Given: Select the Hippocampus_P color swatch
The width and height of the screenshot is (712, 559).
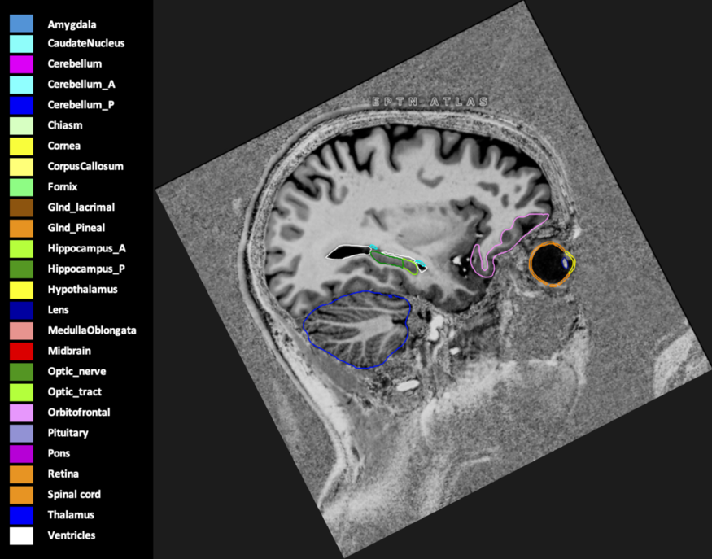Looking at the screenshot, I should (21, 269).
